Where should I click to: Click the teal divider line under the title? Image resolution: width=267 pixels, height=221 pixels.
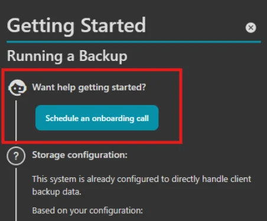click(x=133, y=42)
